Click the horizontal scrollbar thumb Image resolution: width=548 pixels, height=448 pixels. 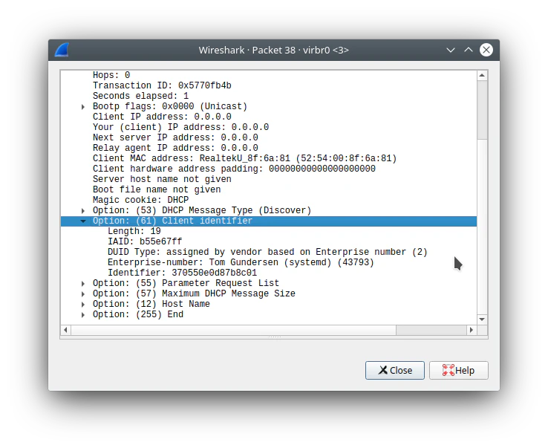point(233,330)
